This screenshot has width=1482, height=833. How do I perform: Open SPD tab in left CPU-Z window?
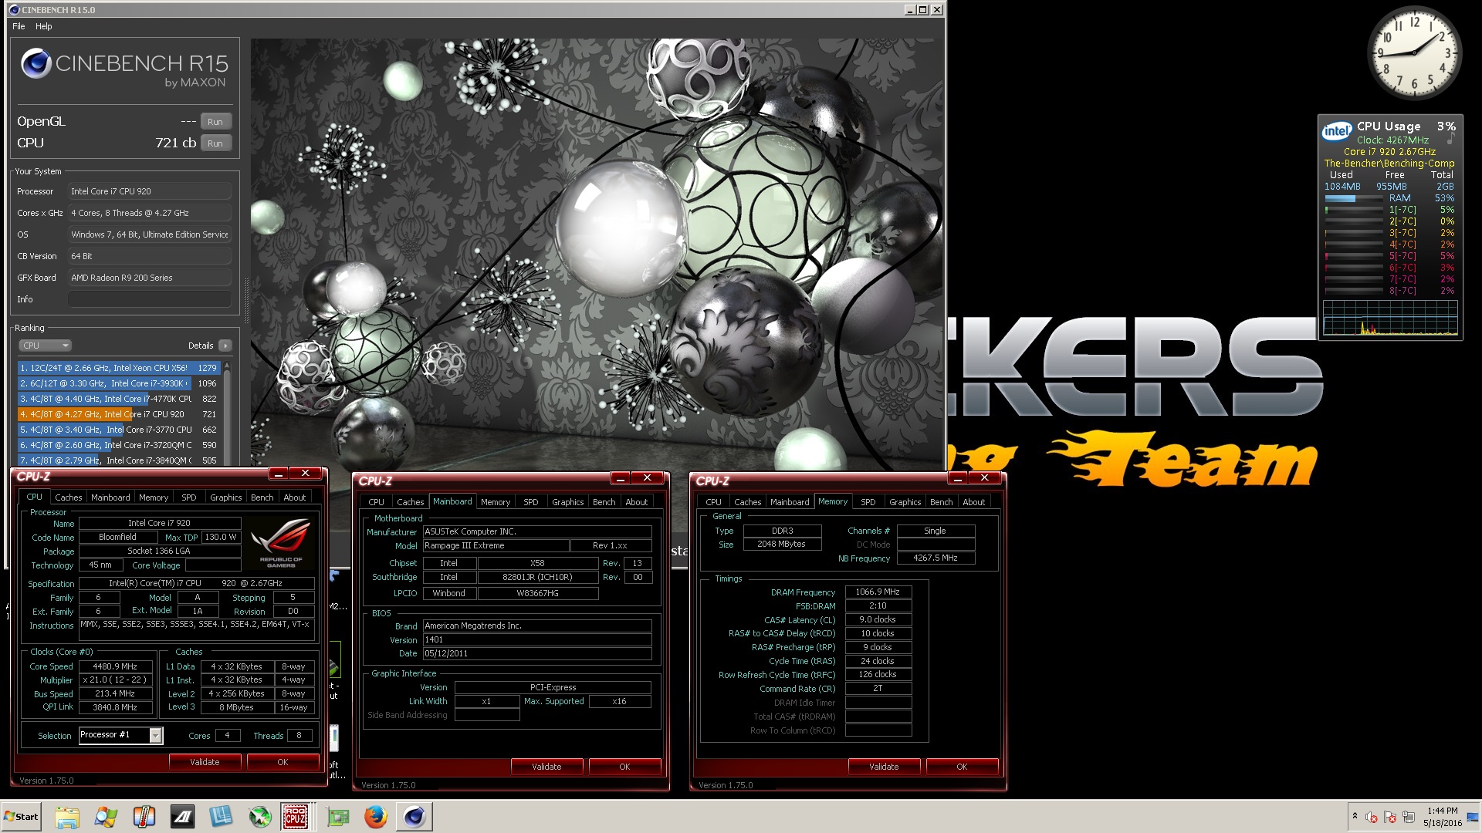point(189,497)
